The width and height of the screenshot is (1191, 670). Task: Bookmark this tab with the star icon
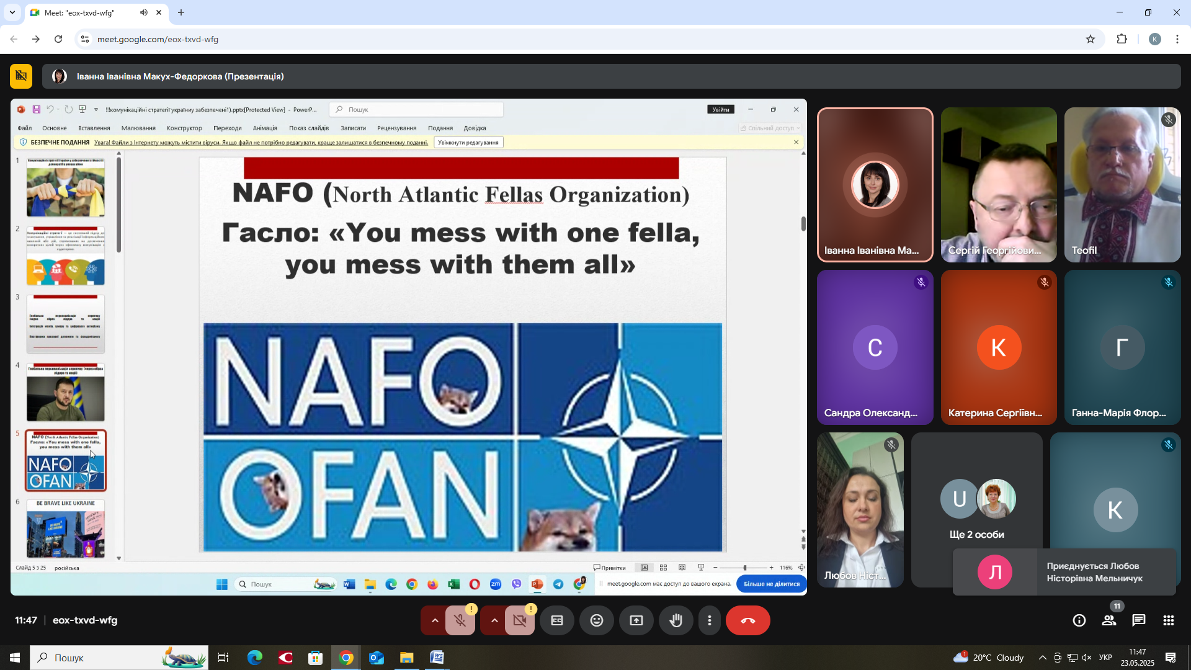tap(1091, 39)
